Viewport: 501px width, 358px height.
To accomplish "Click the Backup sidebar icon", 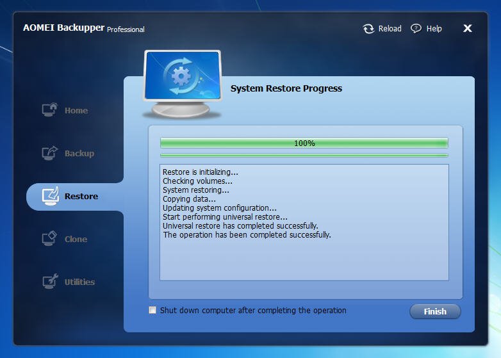I will tap(49, 153).
